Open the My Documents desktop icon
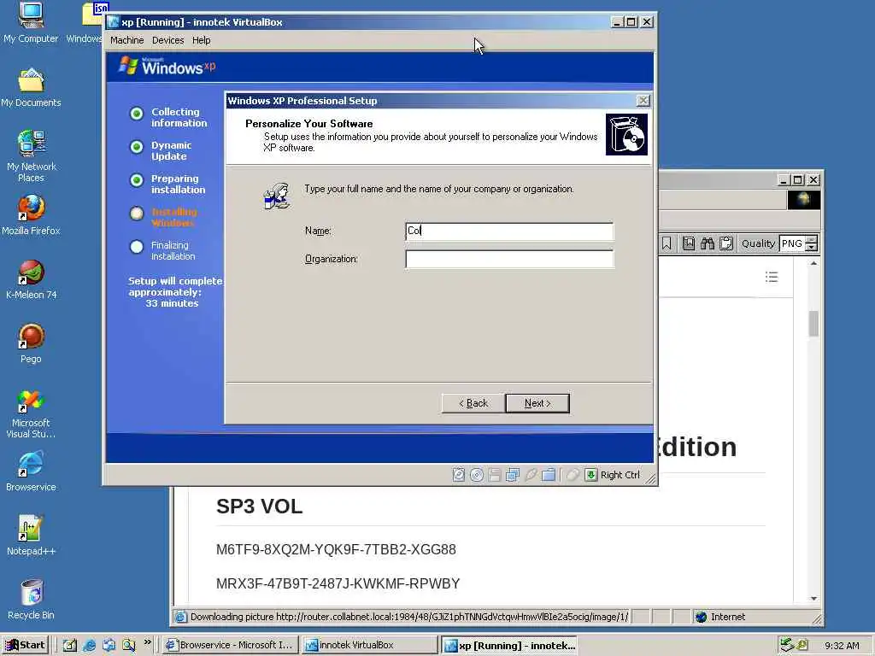 (x=31, y=88)
